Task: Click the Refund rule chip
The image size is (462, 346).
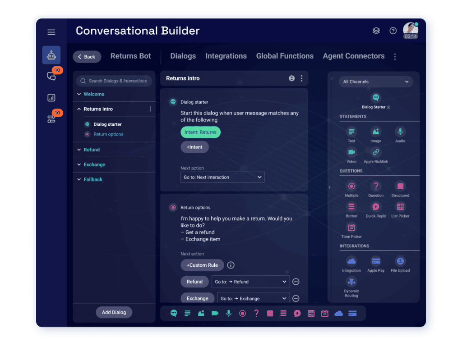Action: coord(194,282)
